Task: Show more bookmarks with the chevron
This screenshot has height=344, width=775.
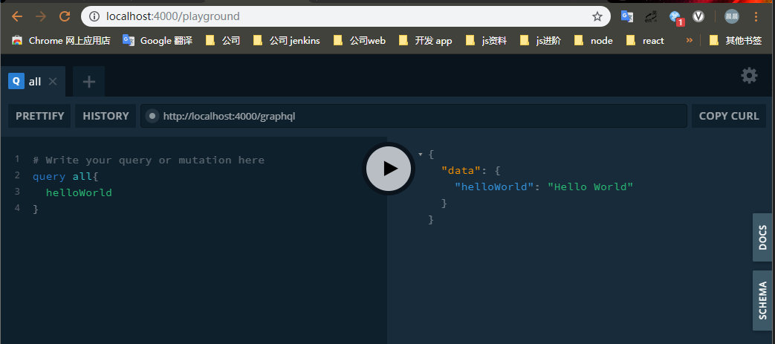Action: (689, 40)
